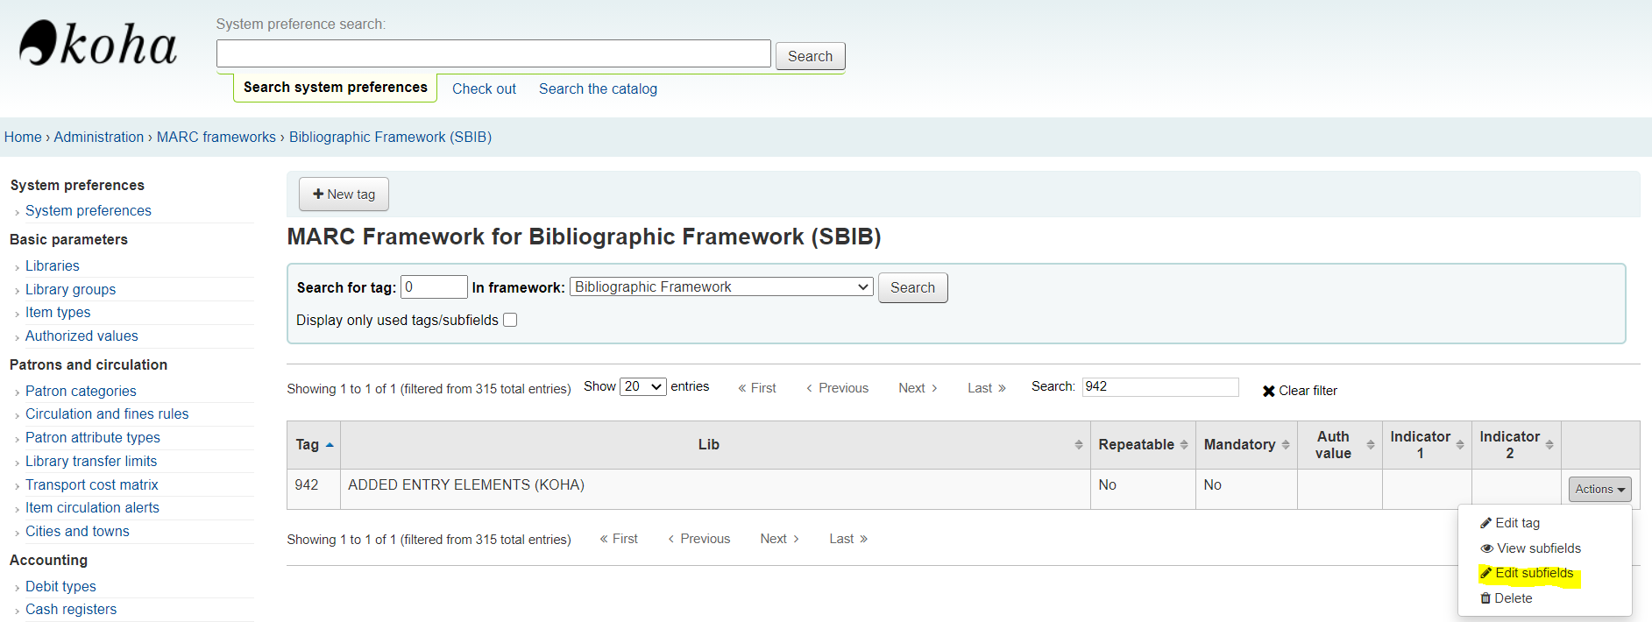Click the pencil icon beside Edit tag
Image resolution: width=1652 pixels, height=622 pixels.
tap(1485, 523)
